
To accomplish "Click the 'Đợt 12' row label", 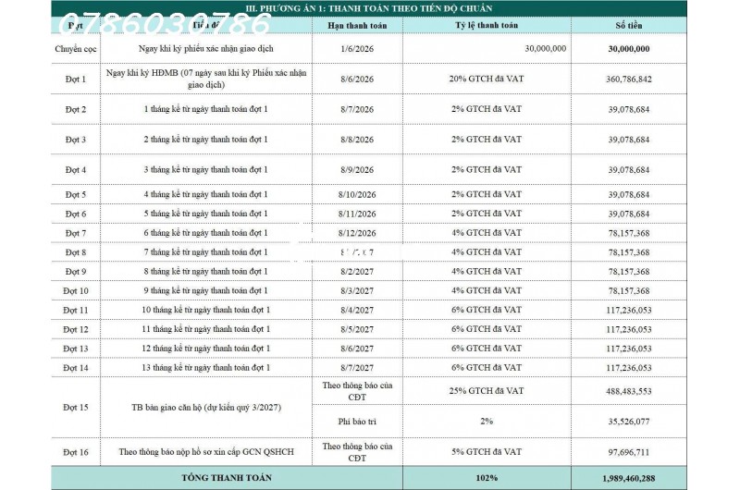I will (x=76, y=330).
